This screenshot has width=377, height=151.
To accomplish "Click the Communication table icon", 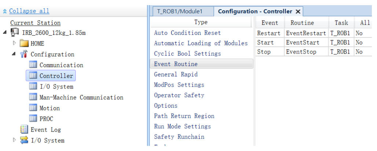I will pyautogui.click(x=34, y=65).
